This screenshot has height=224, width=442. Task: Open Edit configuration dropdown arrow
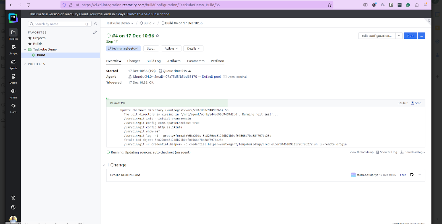coord(399,36)
